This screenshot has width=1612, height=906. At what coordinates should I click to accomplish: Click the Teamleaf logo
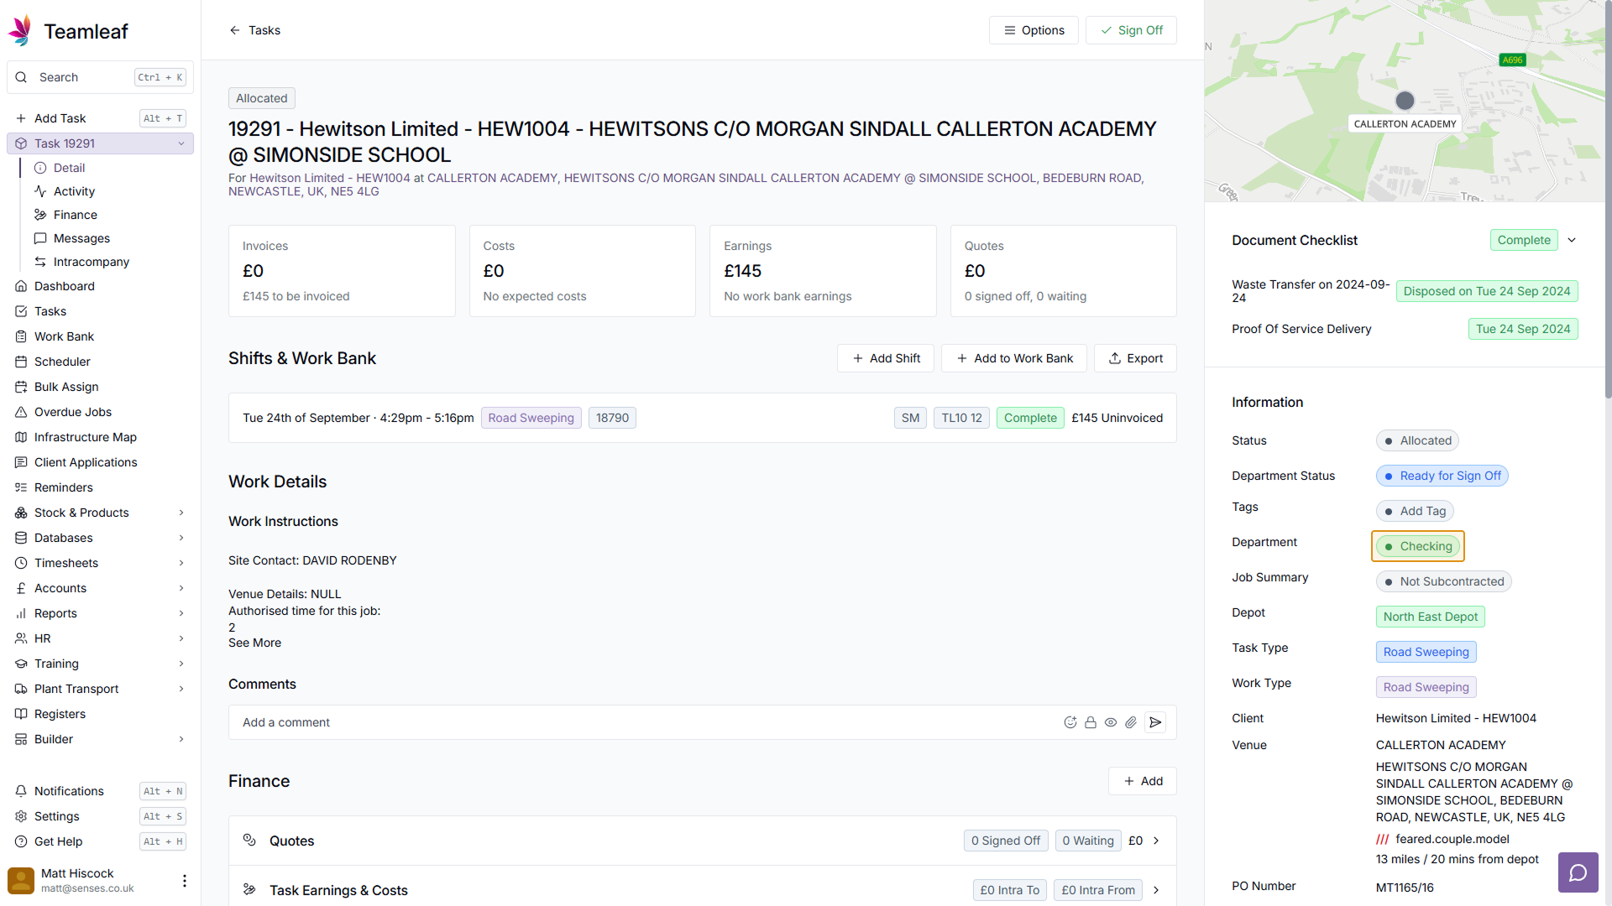pos(20,31)
